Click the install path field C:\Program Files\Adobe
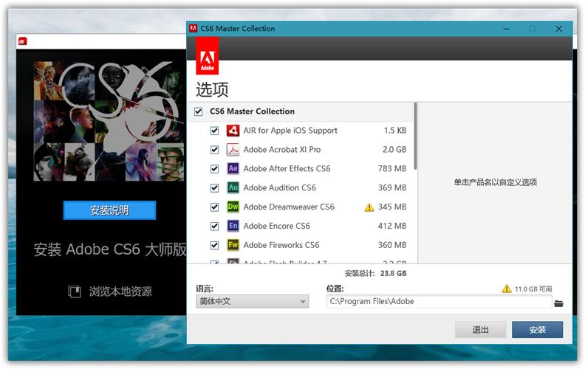 pos(439,302)
